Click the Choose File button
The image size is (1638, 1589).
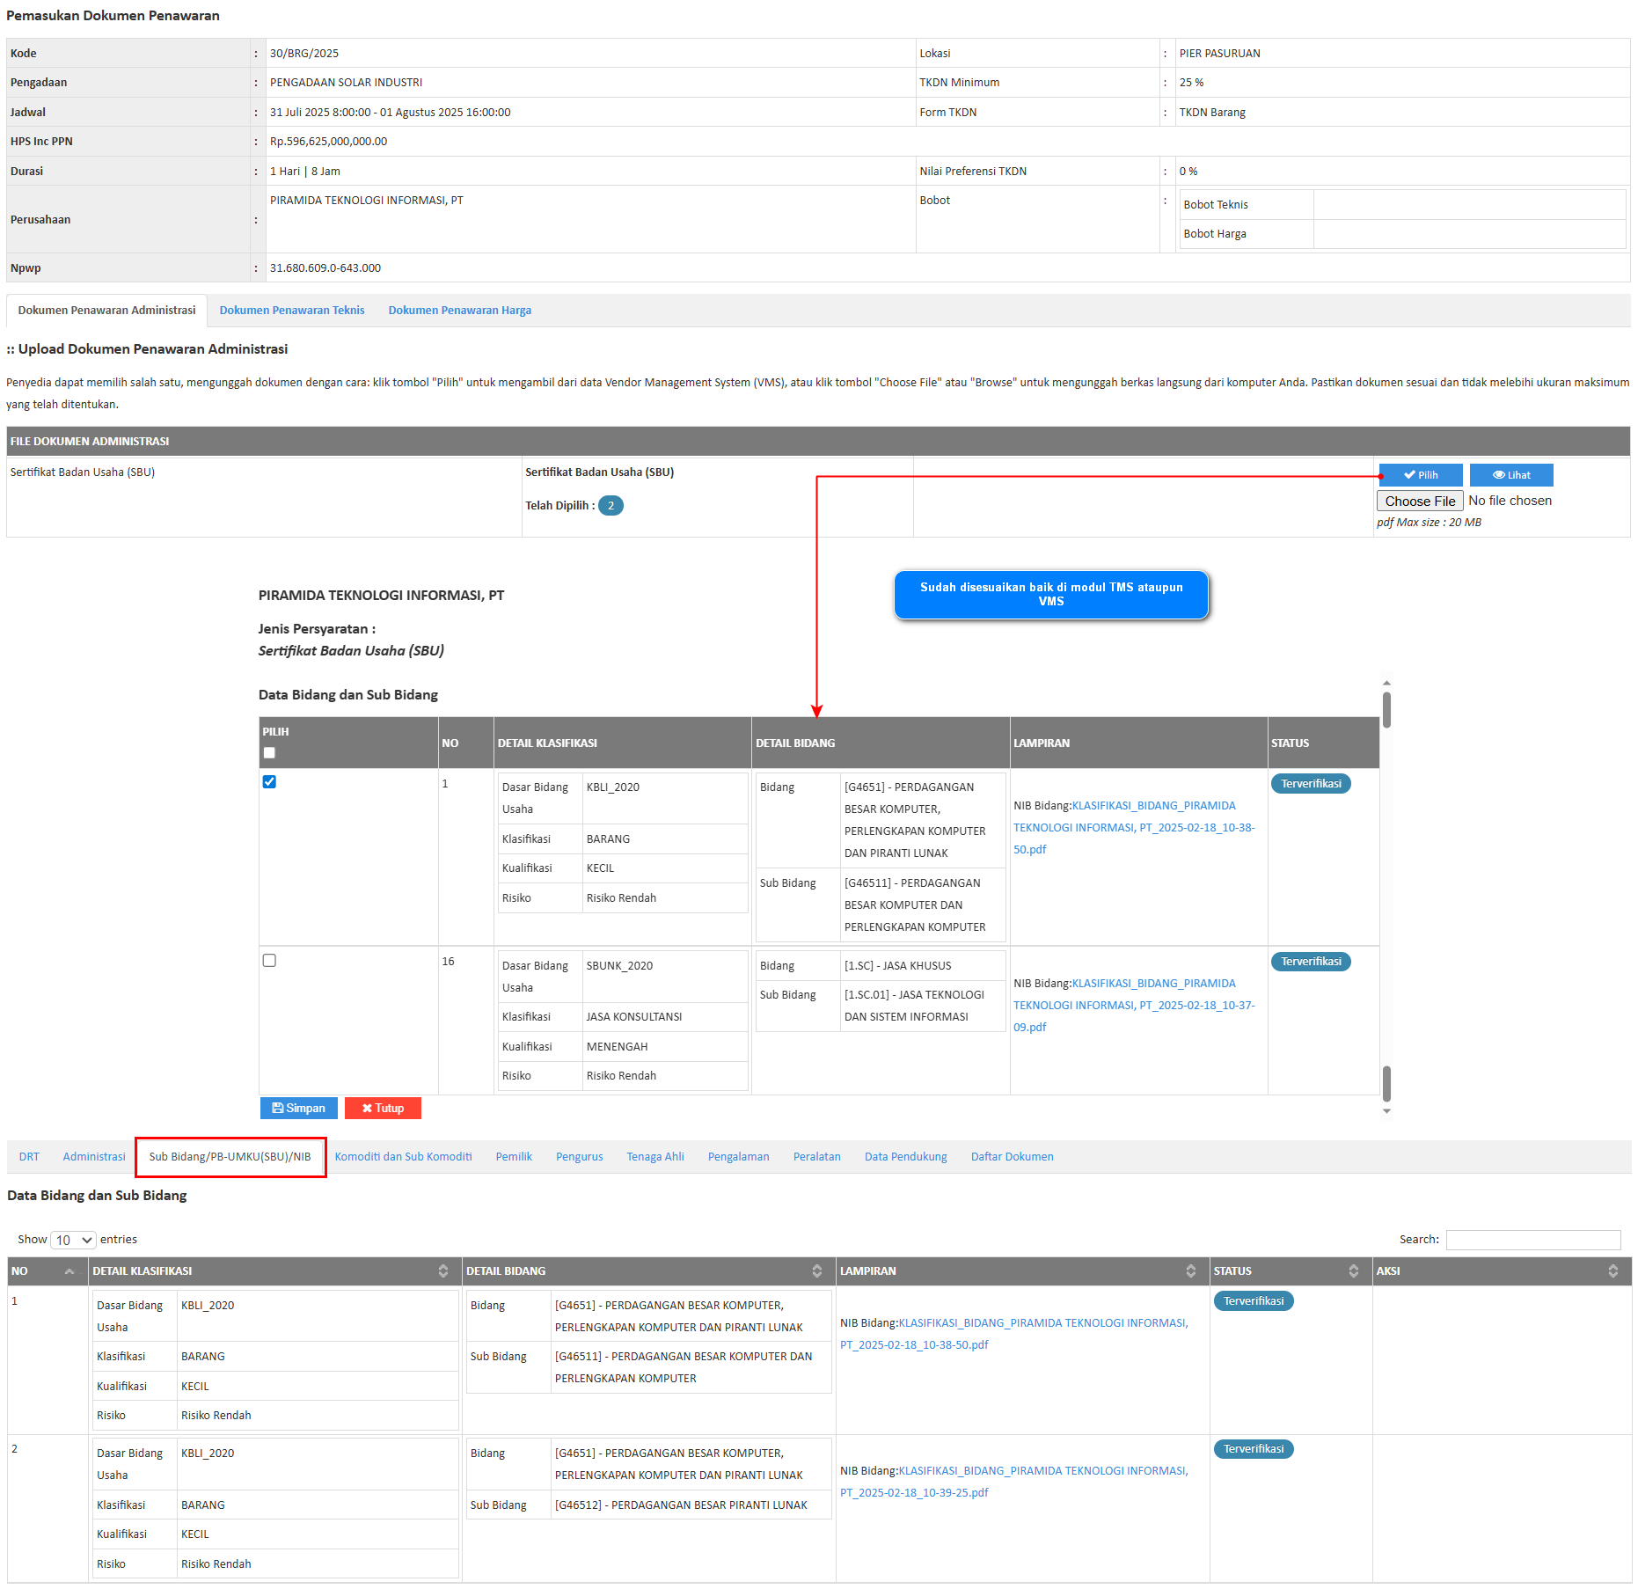point(1419,501)
